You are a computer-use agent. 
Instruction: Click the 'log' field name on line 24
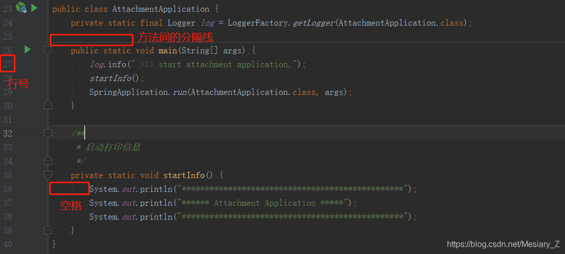point(208,23)
